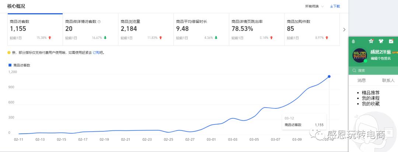Screen dimensions: 398x152
Task: Switch to the 联系人 tab
Action: (388, 80)
